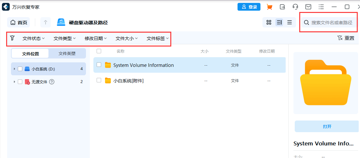
Task: Click the large folder preview image
Action: [326, 83]
